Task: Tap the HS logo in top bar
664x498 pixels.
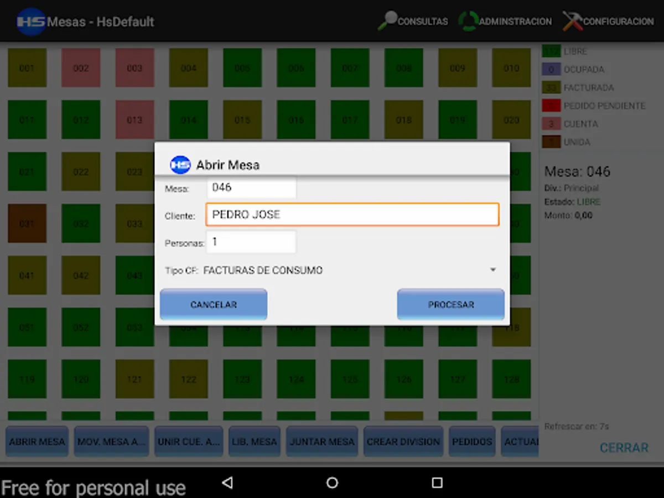Action: pos(31,22)
